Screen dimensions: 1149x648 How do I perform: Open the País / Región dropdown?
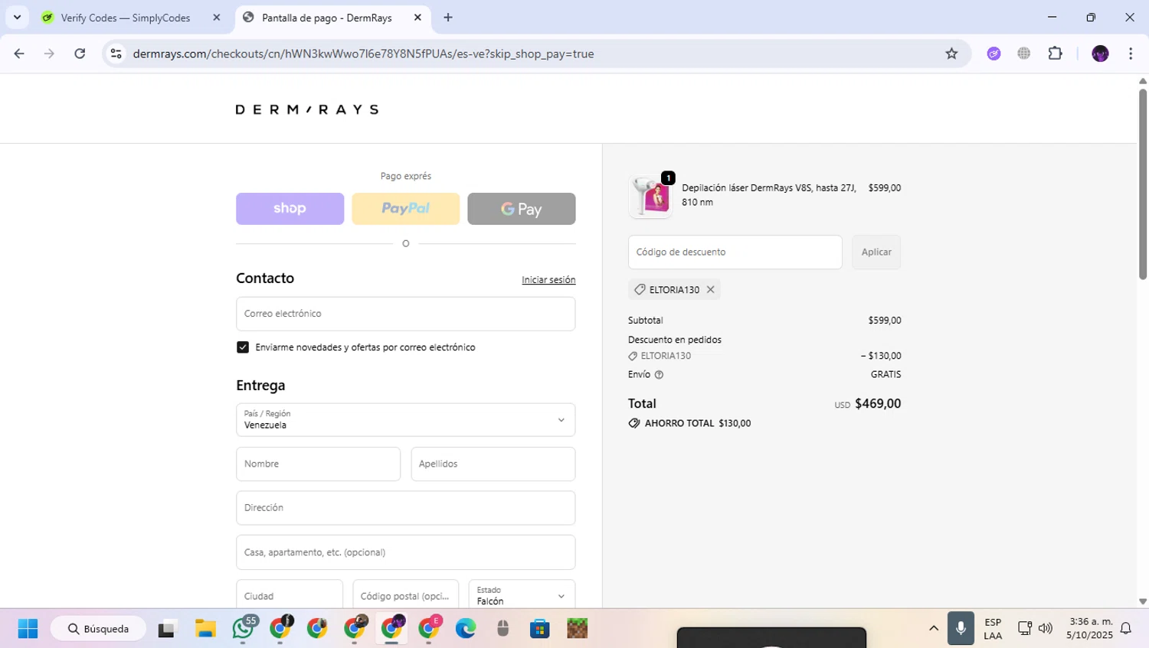click(405, 419)
